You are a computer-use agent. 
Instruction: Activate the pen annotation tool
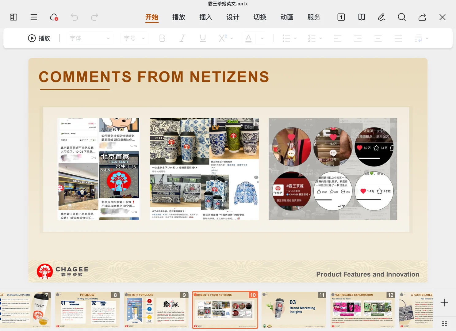(x=381, y=17)
